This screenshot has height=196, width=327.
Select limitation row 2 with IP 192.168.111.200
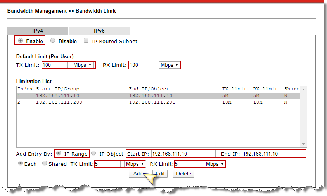tap(158, 102)
